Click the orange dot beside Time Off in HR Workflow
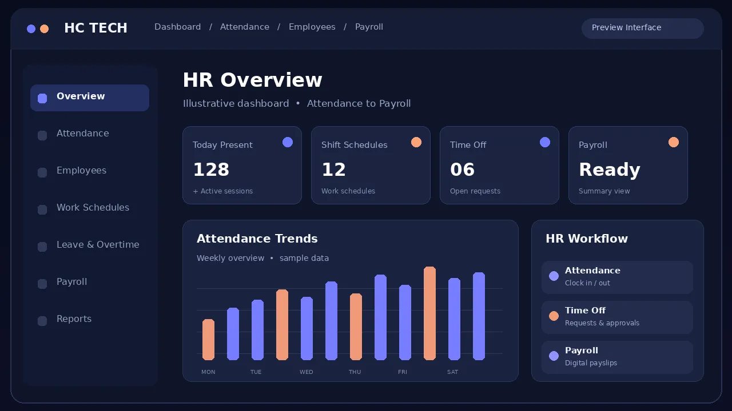This screenshot has height=411, width=732. point(554,316)
